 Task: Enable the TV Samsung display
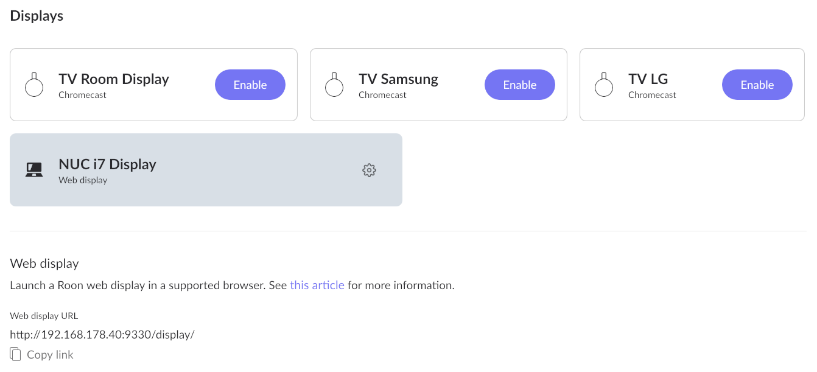pyautogui.click(x=520, y=85)
